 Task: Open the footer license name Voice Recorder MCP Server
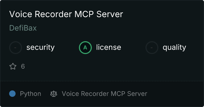(104, 94)
